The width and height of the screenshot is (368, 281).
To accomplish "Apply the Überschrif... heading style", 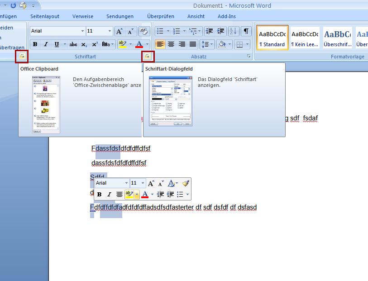I will tap(338, 38).
